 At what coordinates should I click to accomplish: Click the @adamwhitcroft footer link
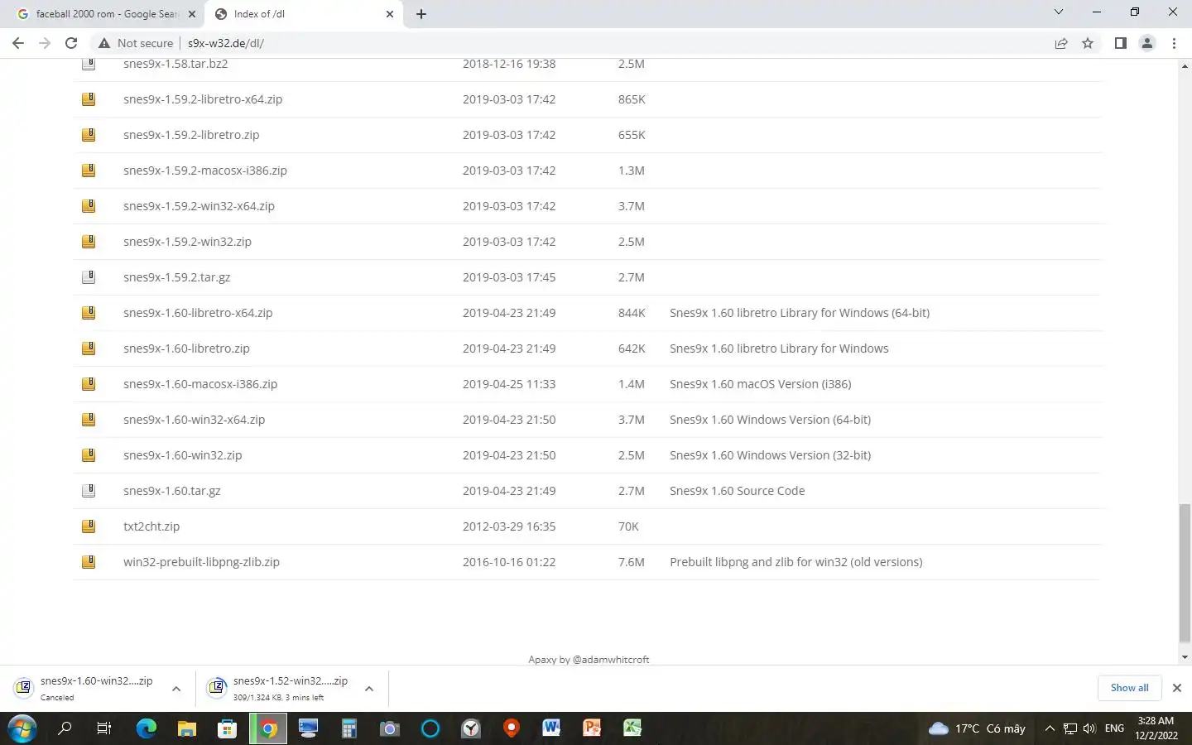pos(611,660)
